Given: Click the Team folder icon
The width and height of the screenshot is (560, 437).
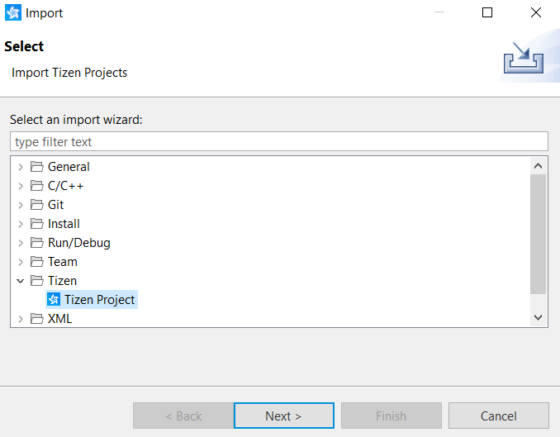Looking at the screenshot, I should (37, 262).
